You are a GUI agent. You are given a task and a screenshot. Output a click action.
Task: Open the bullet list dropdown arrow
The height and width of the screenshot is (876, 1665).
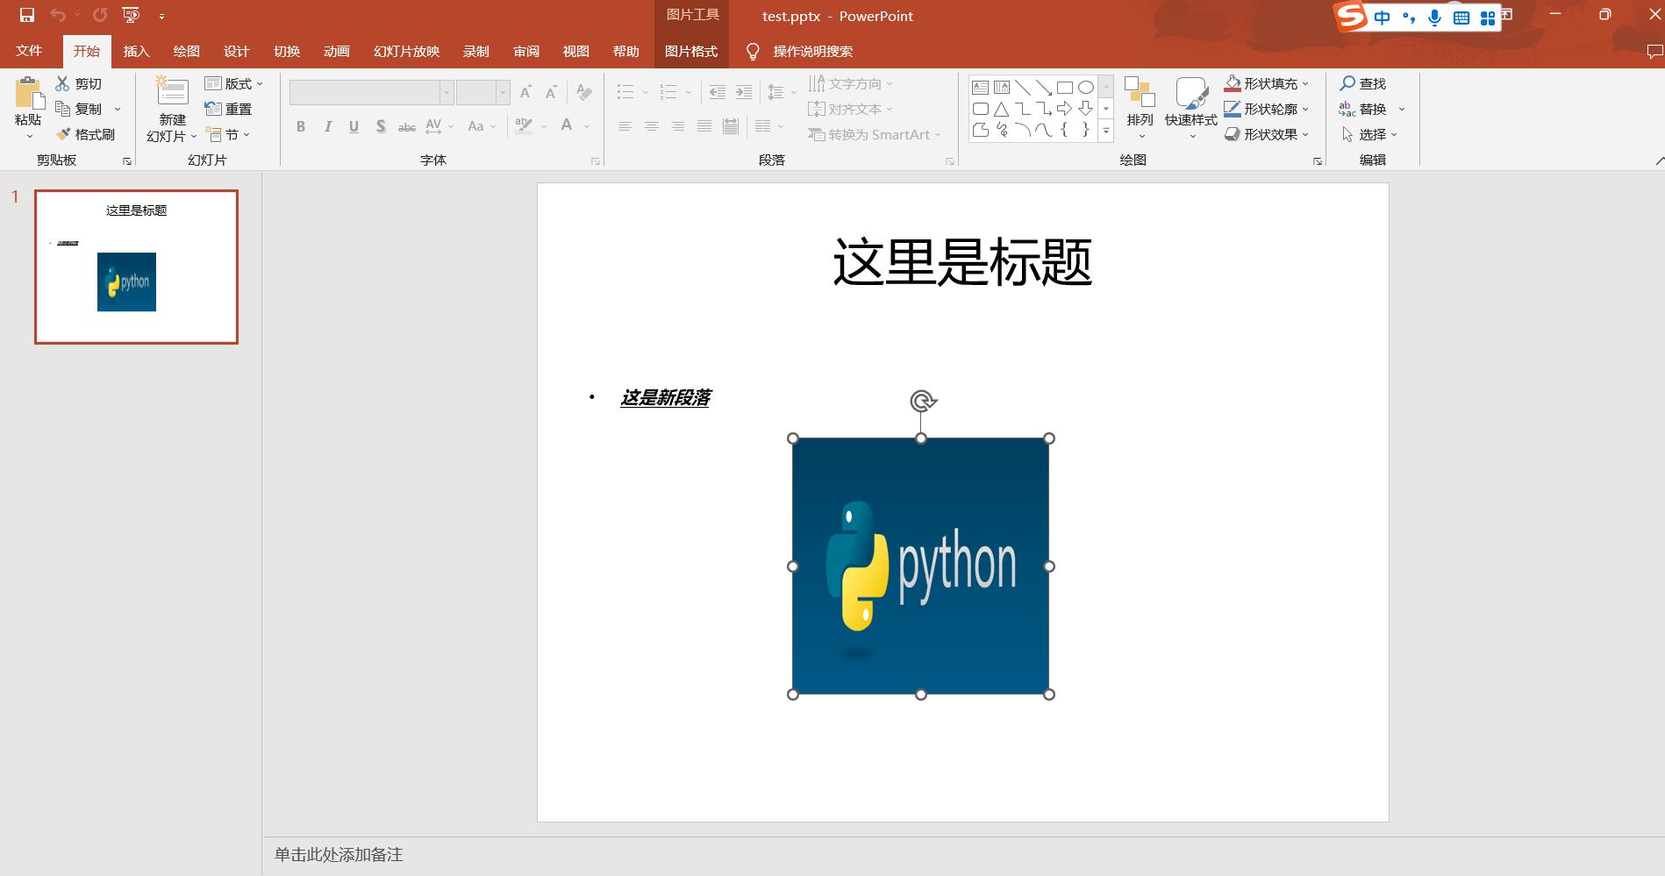click(x=646, y=91)
